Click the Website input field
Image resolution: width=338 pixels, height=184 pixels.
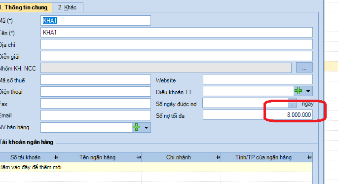tap(258, 79)
